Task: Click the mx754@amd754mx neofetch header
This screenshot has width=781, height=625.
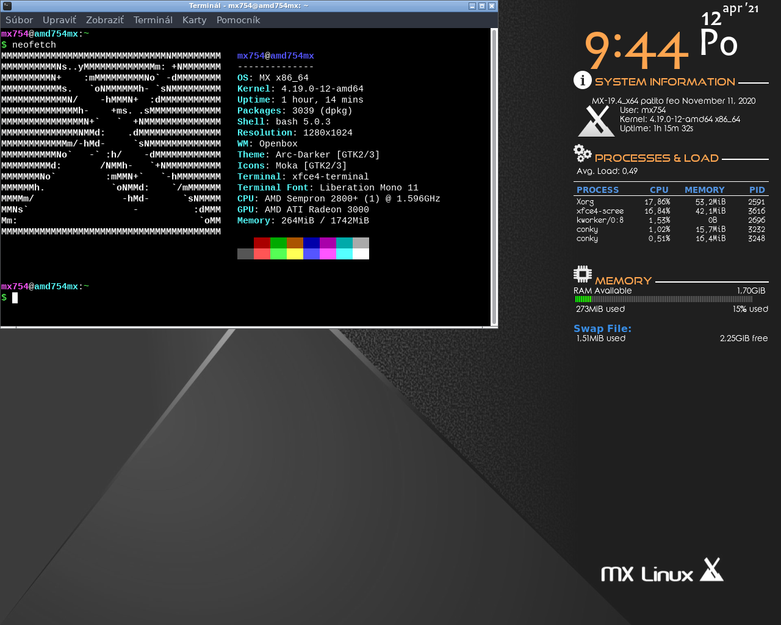Action: click(x=276, y=56)
